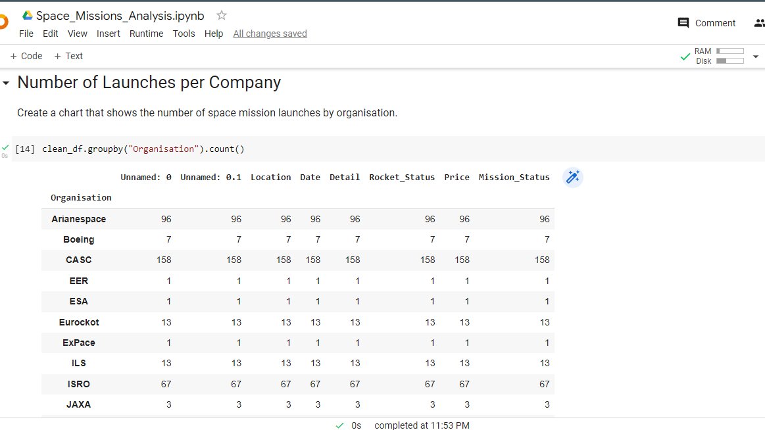Click the Detail column header

(345, 178)
